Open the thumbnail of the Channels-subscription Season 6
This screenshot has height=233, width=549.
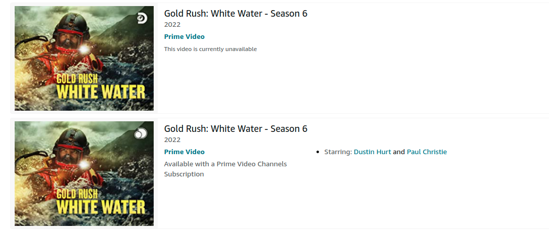pos(84,174)
